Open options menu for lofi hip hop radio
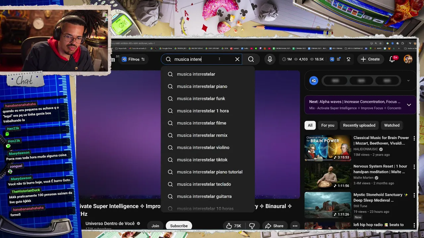This screenshot has width=424, height=238. click(414, 225)
